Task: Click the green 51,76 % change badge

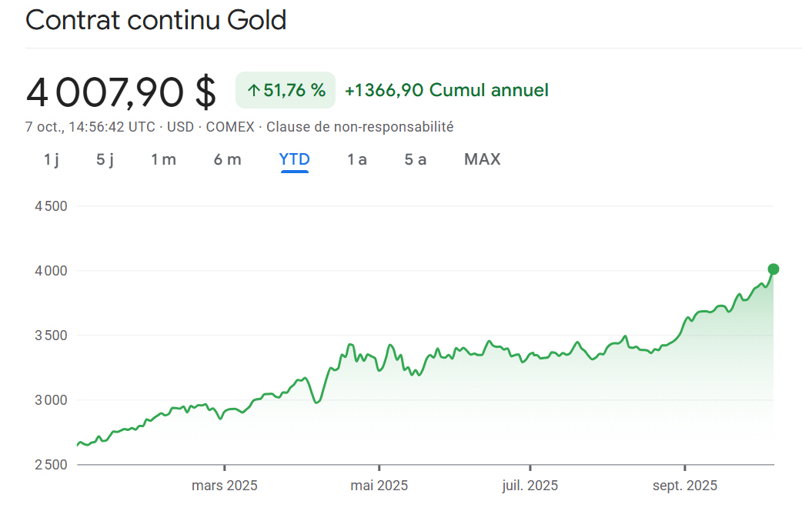Action: point(285,89)
